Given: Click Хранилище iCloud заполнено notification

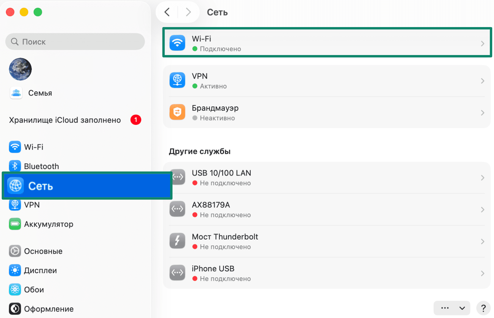Looking at the screenshot, I should (x=65, y=120).
